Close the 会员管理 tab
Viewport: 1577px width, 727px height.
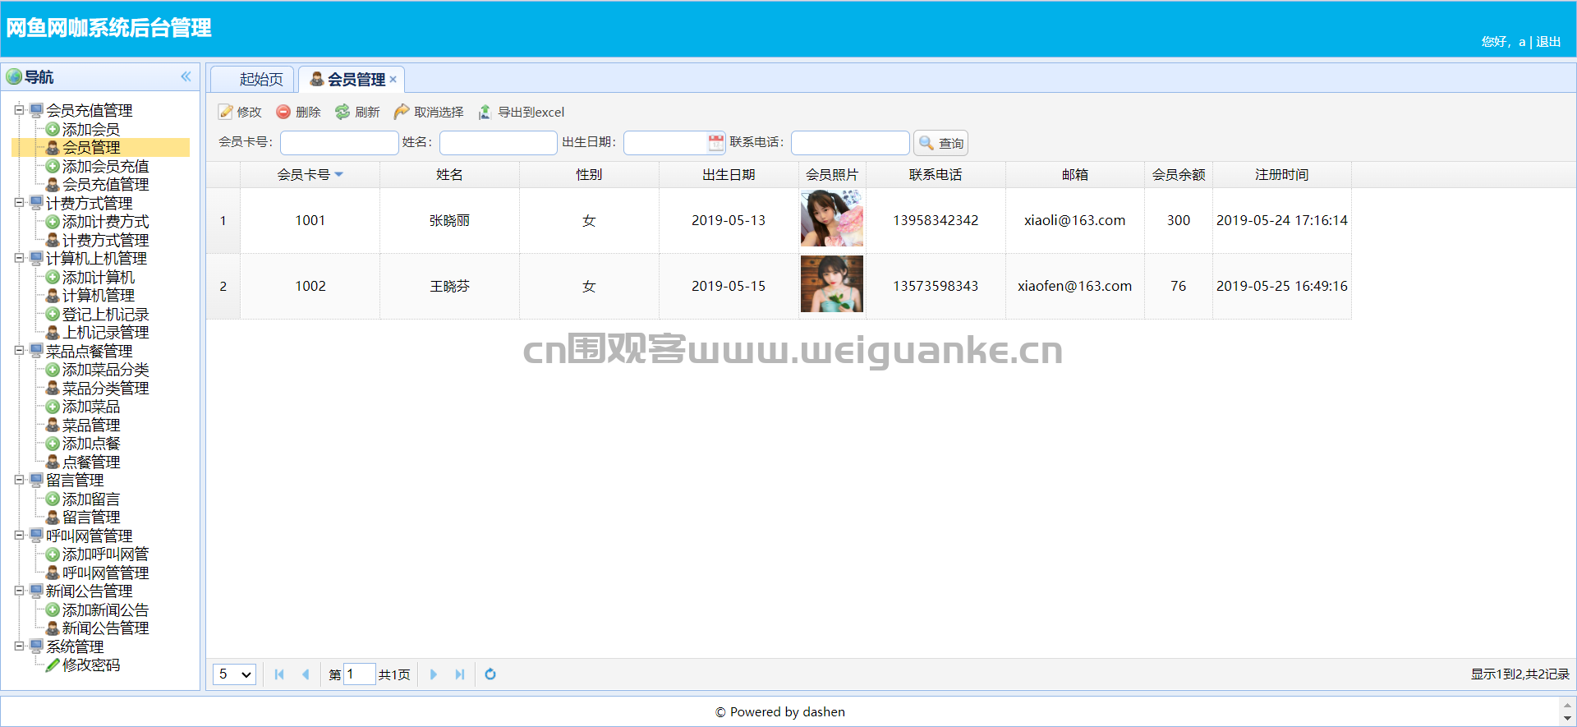(393, 80)
